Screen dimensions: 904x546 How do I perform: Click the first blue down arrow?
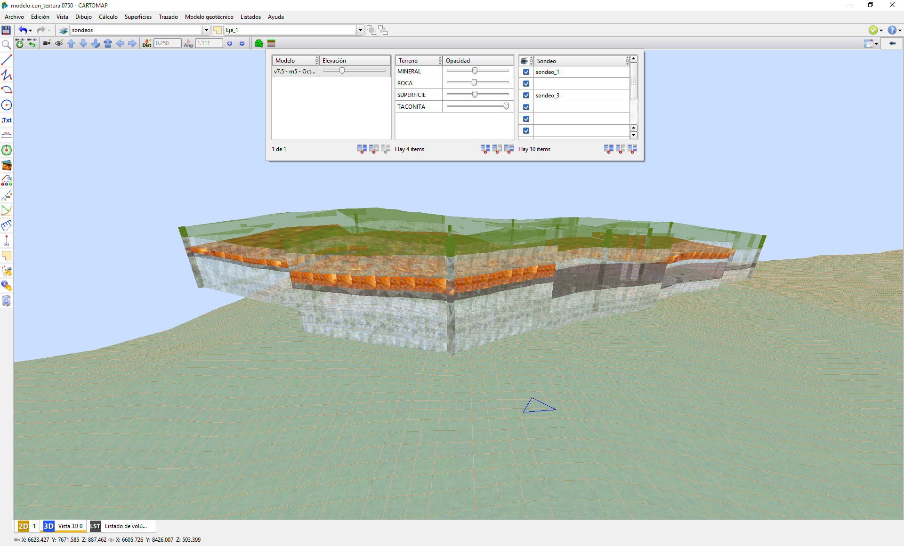(83, 43)
